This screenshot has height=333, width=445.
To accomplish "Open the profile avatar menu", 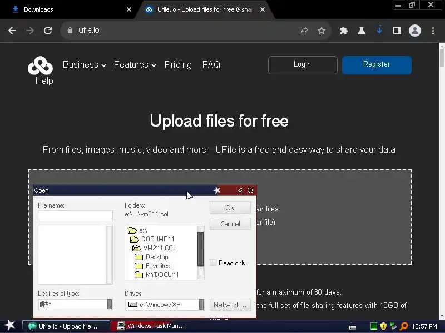I will coord(414,31).
